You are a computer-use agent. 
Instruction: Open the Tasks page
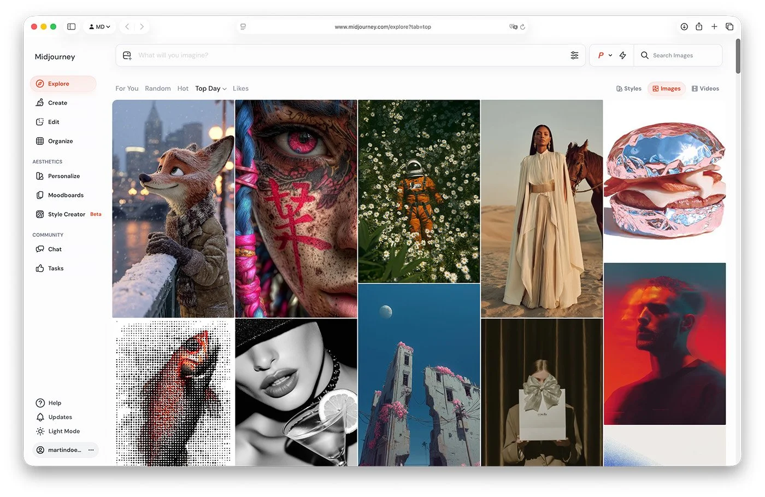pyautogui.click(x=50, y=268)
